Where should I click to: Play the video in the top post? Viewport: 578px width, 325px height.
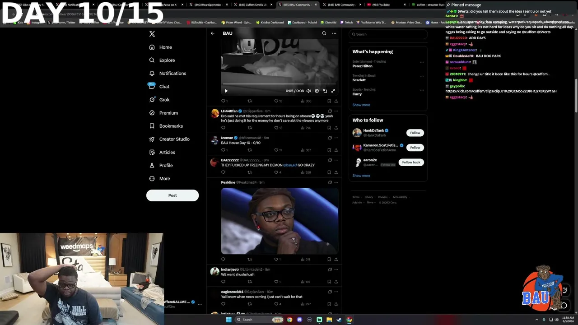(226, 91)
